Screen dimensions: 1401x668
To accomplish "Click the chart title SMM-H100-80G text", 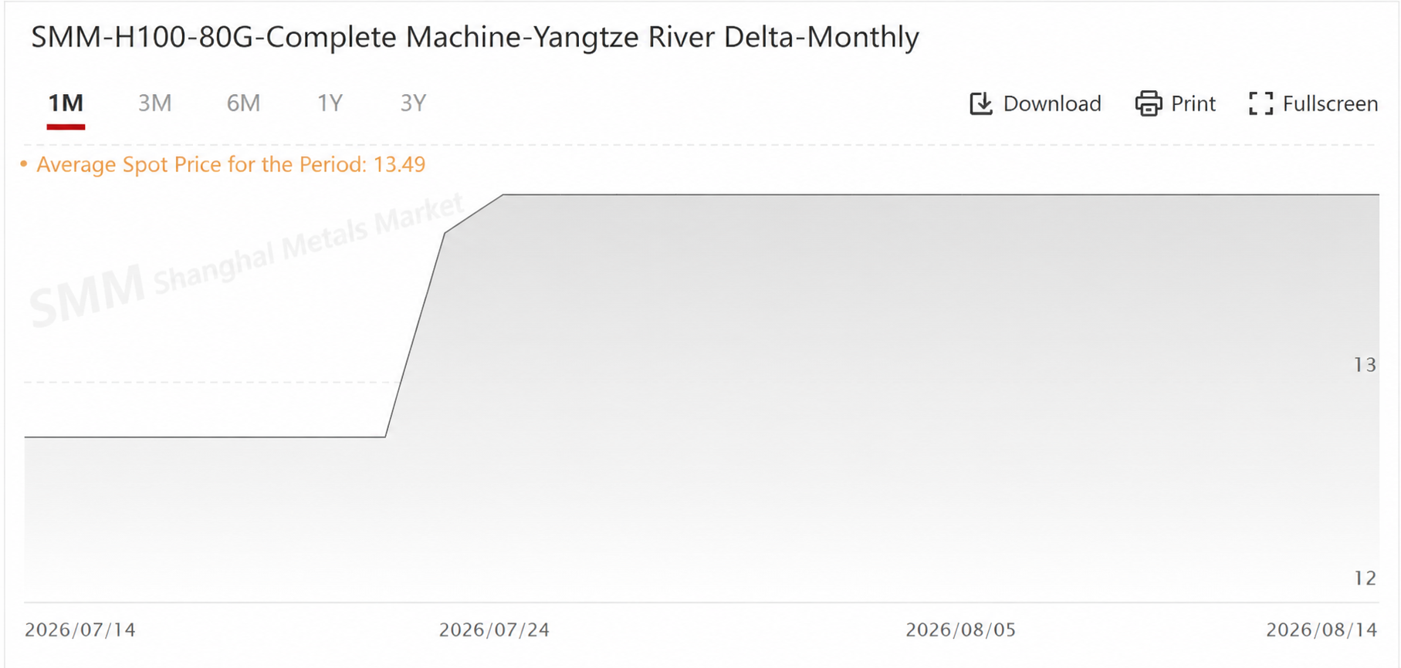I will (475, 37).
